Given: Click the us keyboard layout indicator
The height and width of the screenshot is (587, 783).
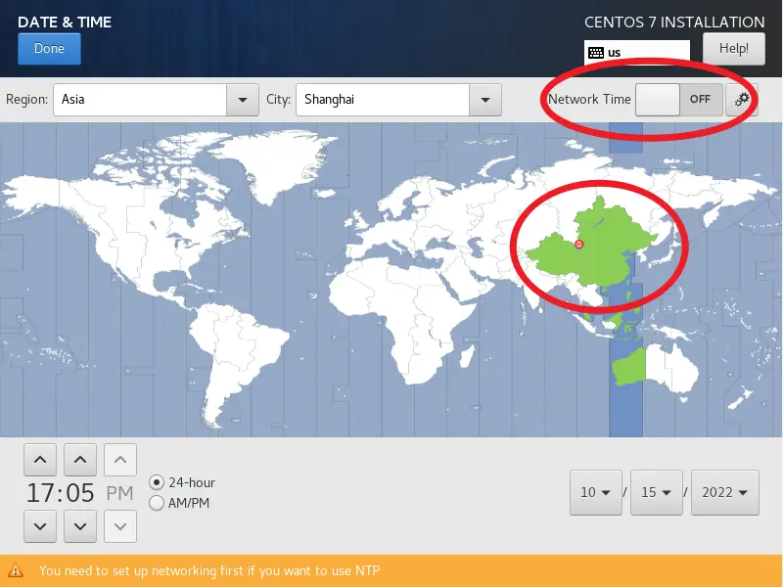Looking at the screenshot, I should [x=637, y=53].
